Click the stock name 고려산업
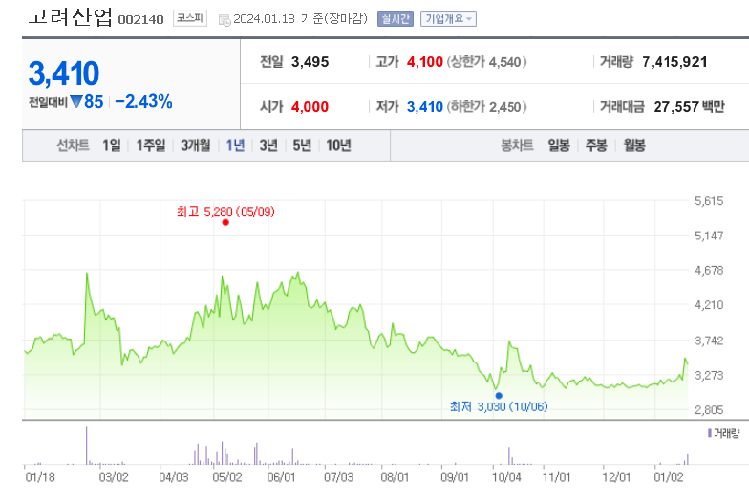 tap(70, 17)
